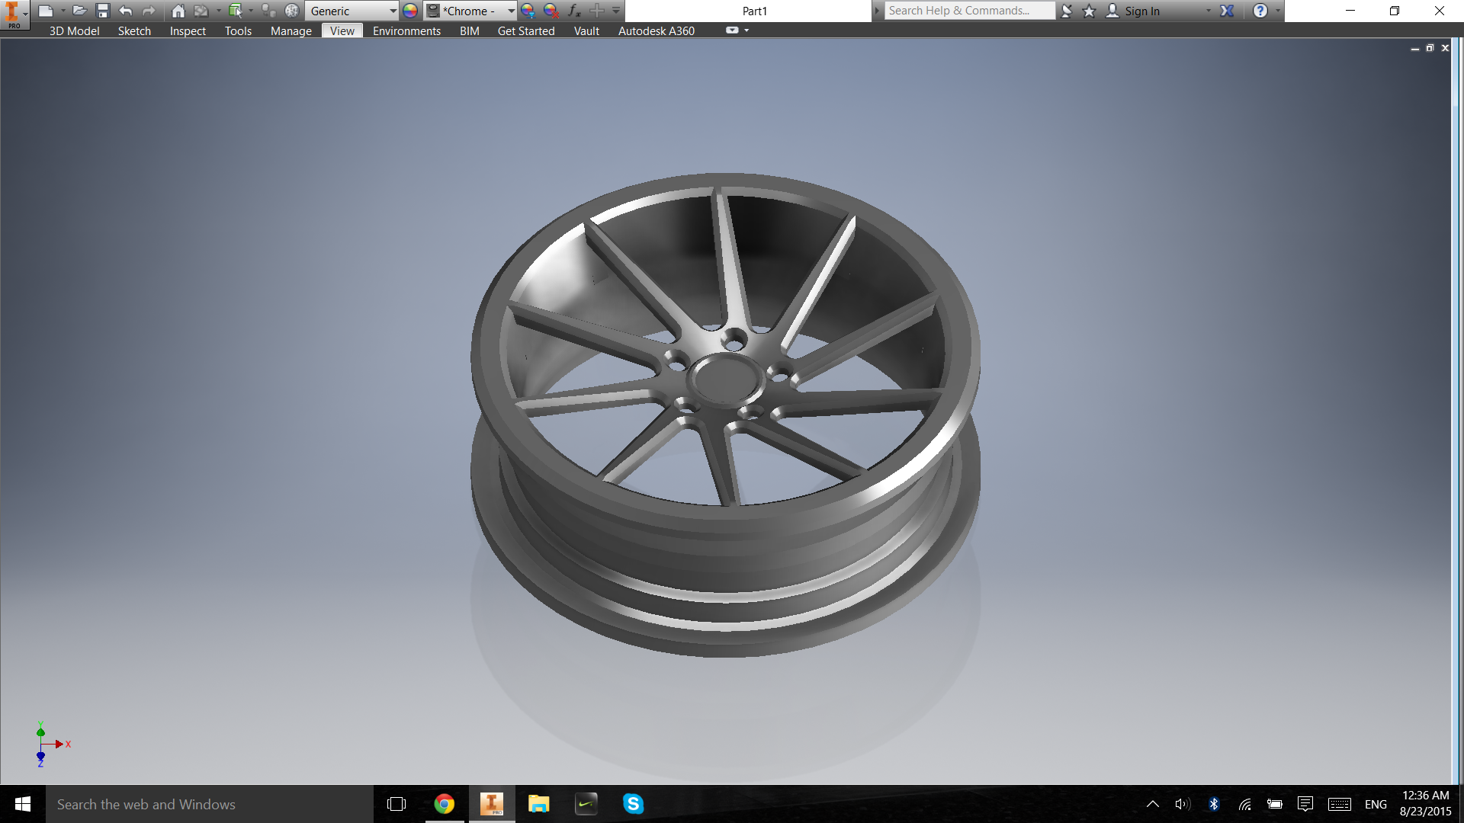Click the Save icon in quick access toolbar
1464x823 pixels.
pyautogui.click(x=103, y=11)
